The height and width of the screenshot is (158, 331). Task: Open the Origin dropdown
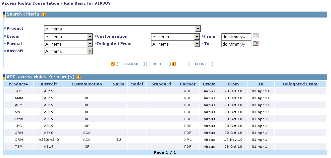[x=68, y=37]
